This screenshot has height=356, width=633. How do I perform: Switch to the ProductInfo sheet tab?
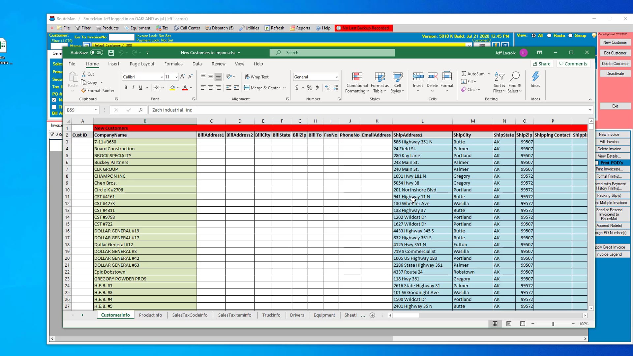click(150, 315)
